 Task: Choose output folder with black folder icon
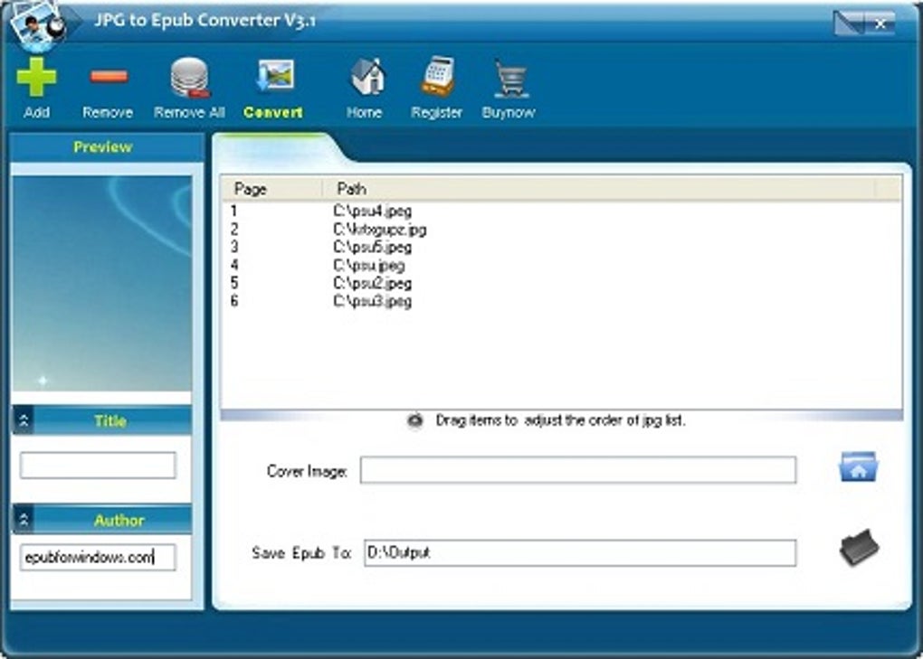[858, 549]
